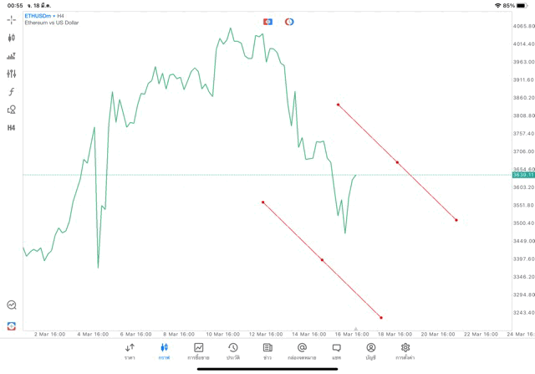Open the การตั้งค่า (Settings) tab
This screenshot has height=374, width=535.
coord(405,351)
